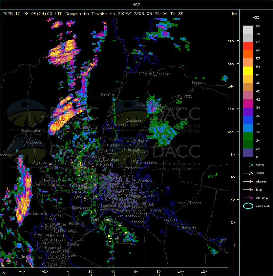Pick the purple 39 dBZ swatch
273x276 pixels.
(248, 111)
